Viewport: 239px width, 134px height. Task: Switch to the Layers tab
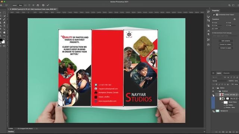[x=219, y=73]
